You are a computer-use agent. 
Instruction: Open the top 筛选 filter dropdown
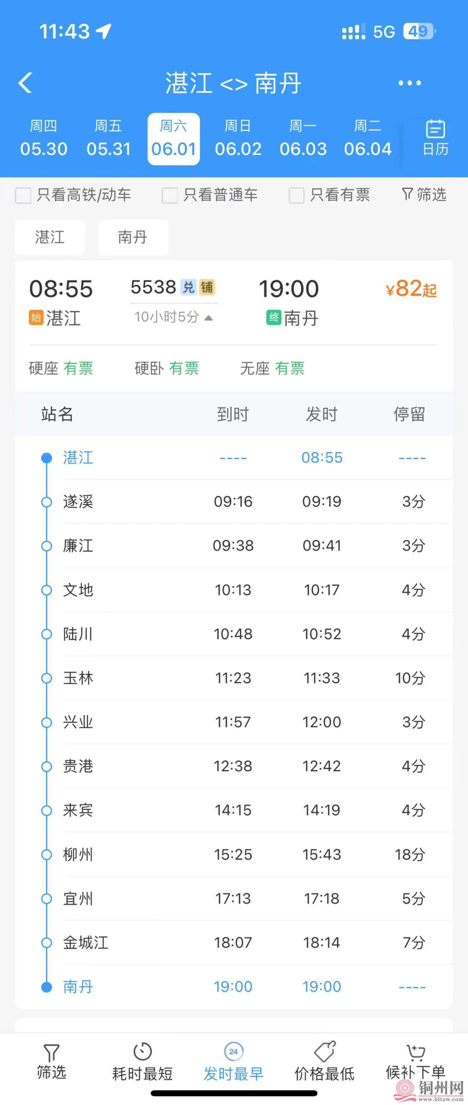pos(424,195)
